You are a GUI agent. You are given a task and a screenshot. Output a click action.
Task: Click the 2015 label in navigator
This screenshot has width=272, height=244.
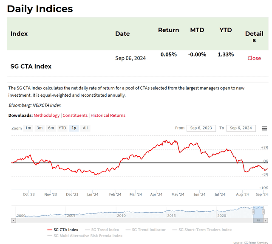pos(171,216)
